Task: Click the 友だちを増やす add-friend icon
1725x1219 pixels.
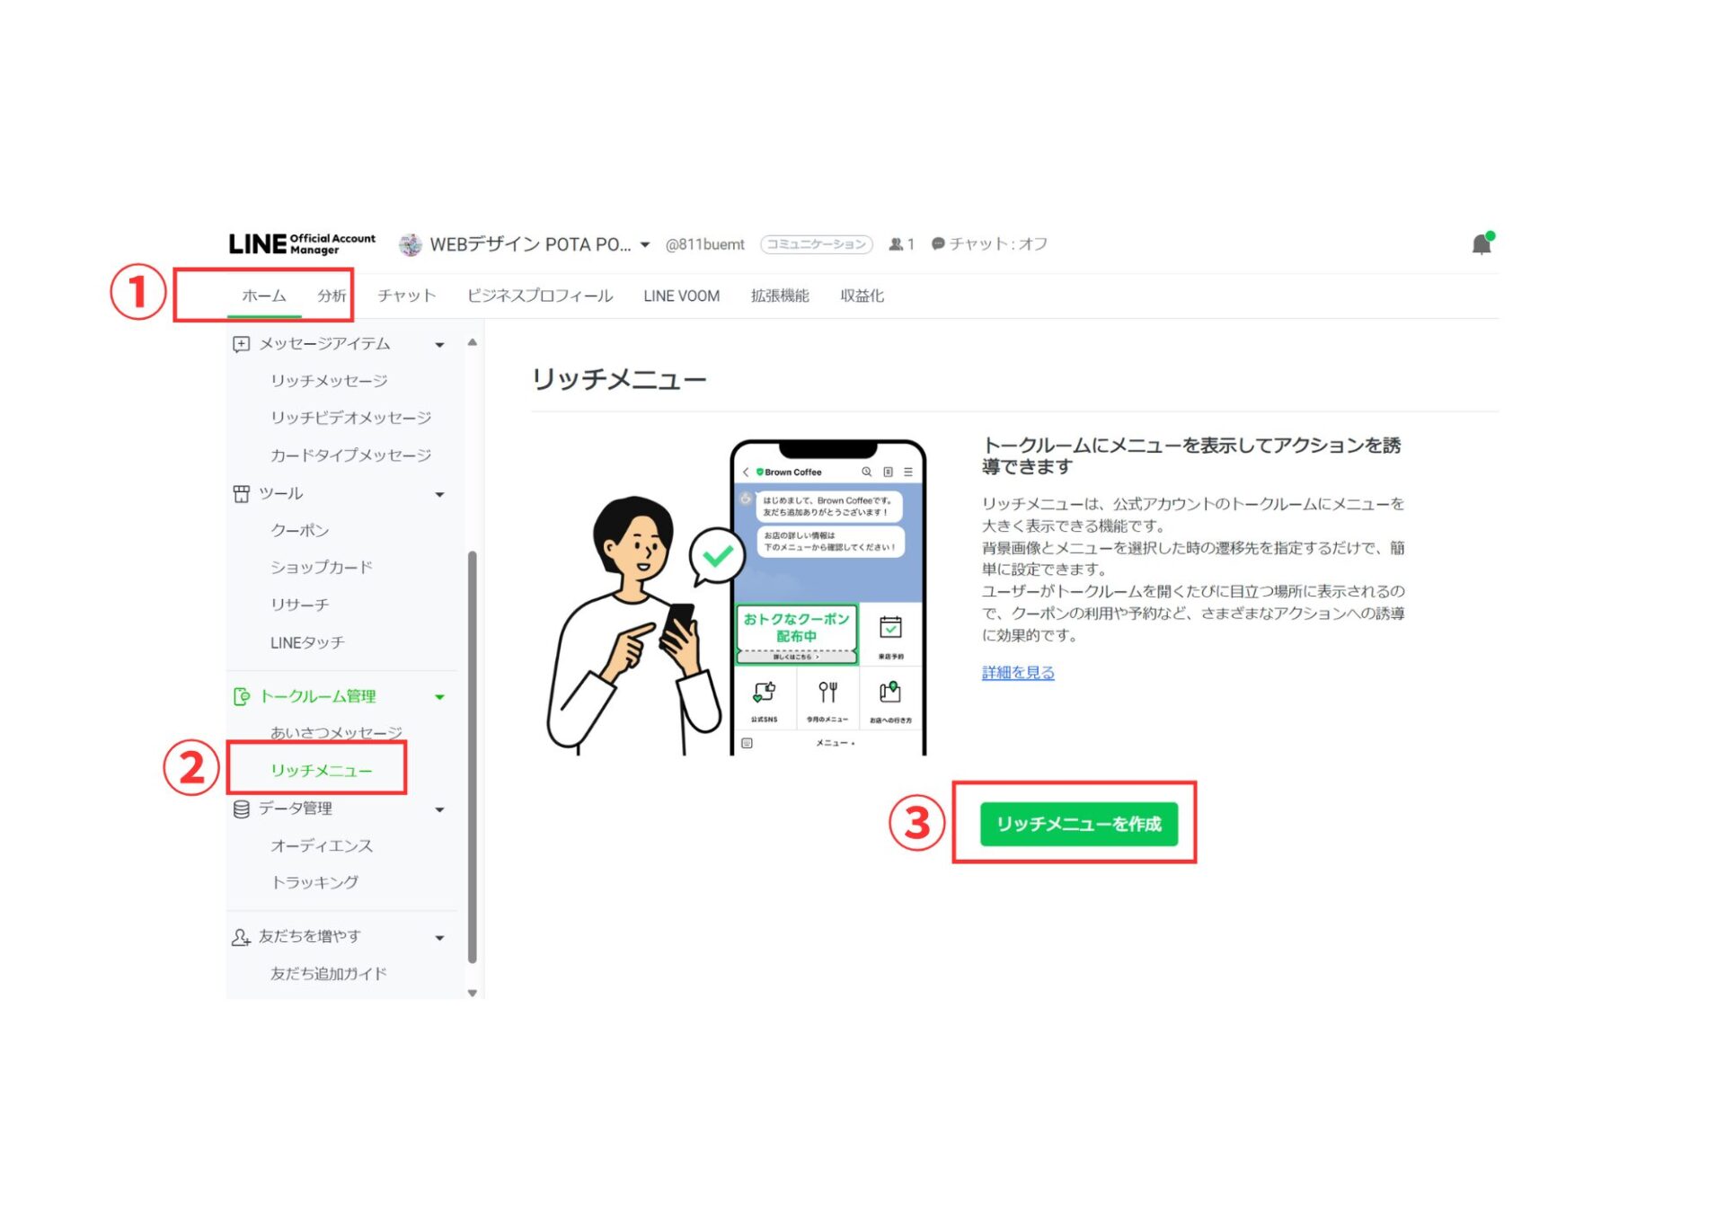Action: 240,936
